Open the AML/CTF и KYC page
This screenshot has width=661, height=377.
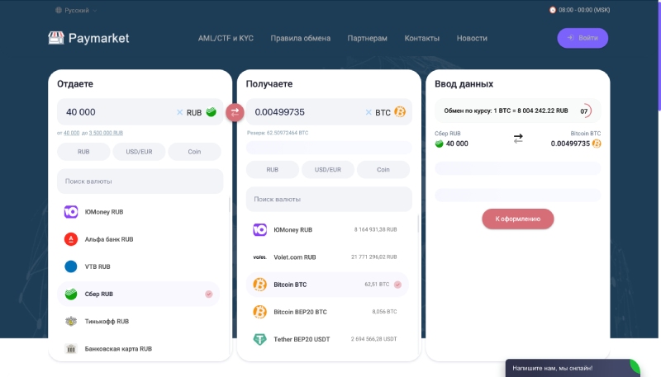[226, 38]
